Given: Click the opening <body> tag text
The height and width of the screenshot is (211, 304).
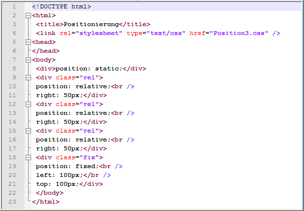Looking at the screenshot, I should 44,60.
